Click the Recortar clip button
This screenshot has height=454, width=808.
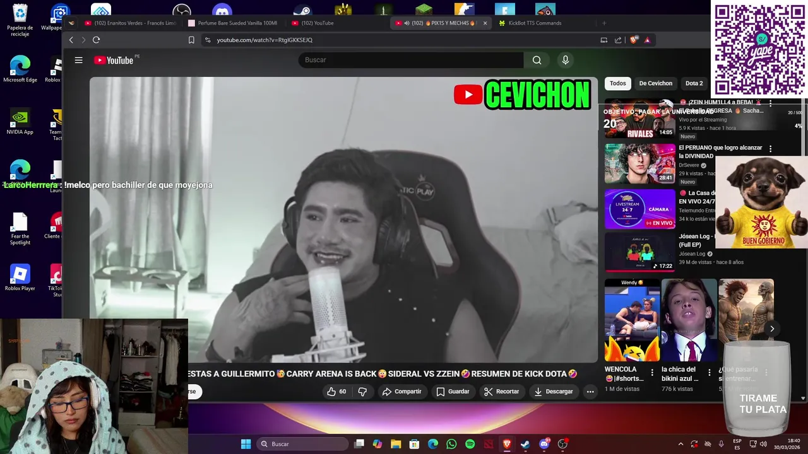(x=501, y=392)
